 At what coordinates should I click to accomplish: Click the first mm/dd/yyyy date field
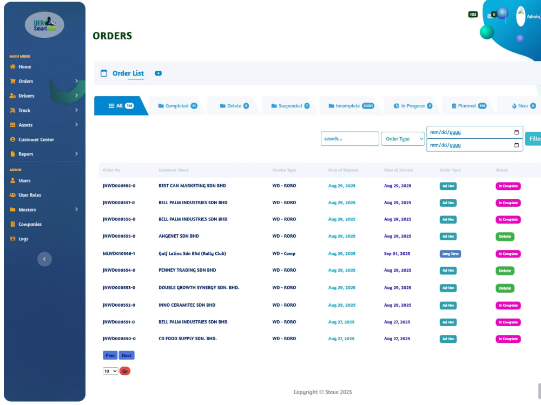pos(474,132)
